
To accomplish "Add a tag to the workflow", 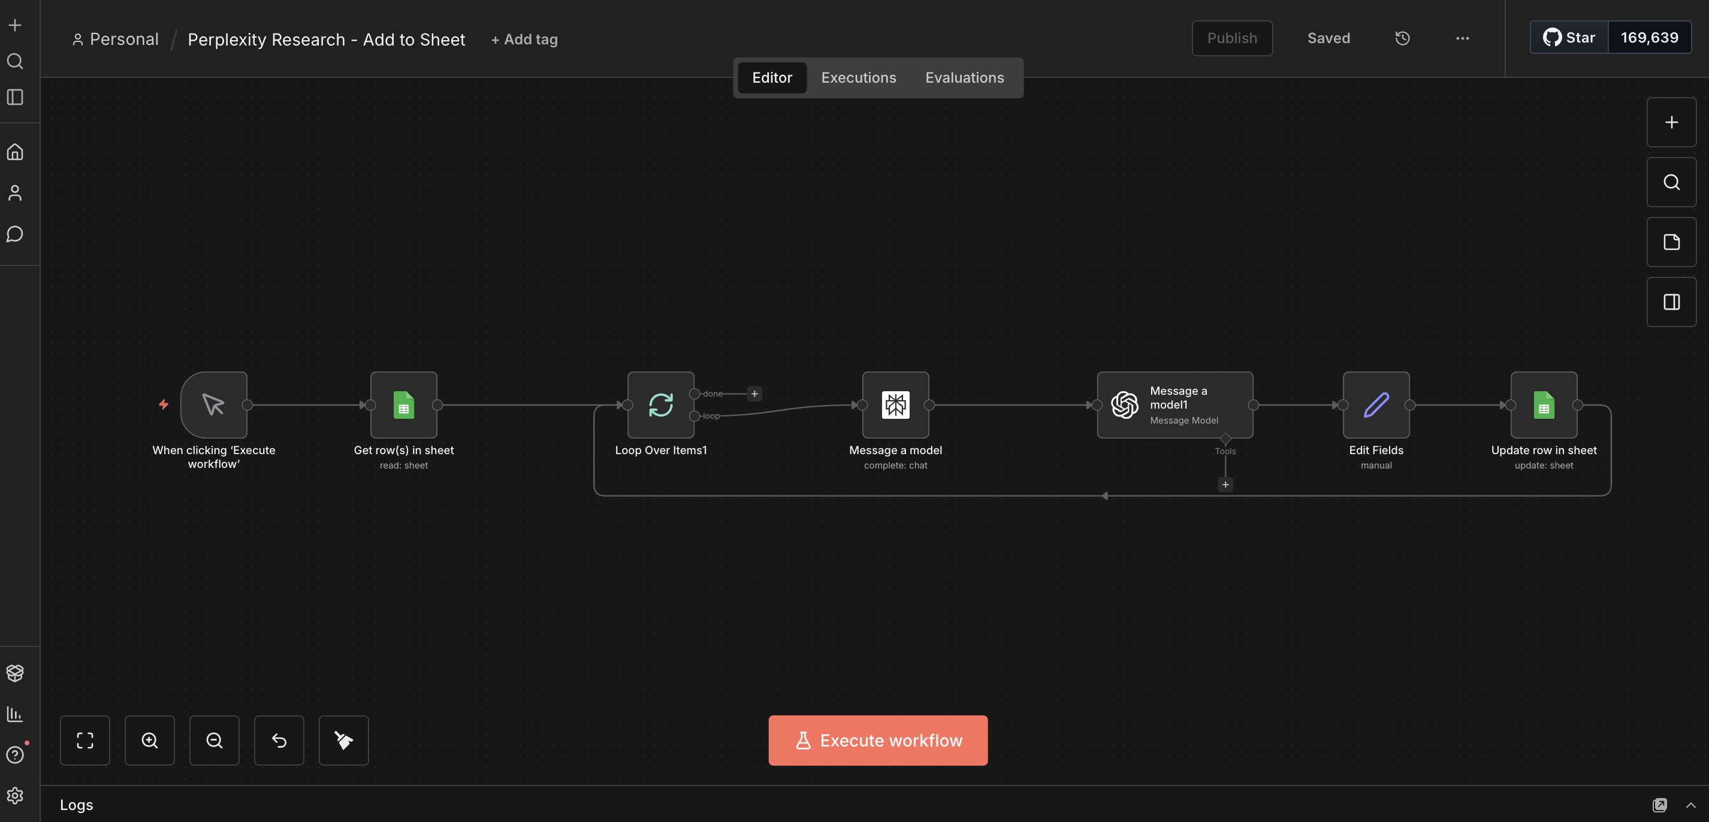I will click(524, 39).
